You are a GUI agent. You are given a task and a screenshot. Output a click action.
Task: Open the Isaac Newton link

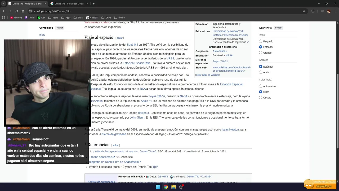pos(230,129)
